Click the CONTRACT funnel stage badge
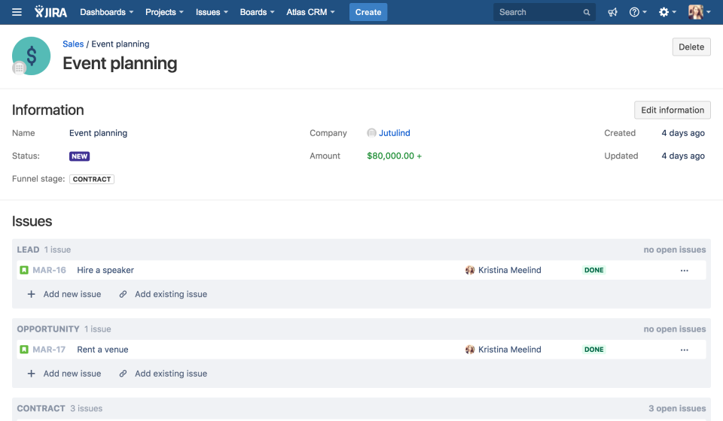723x421 pixels. [x=92, y=180]
